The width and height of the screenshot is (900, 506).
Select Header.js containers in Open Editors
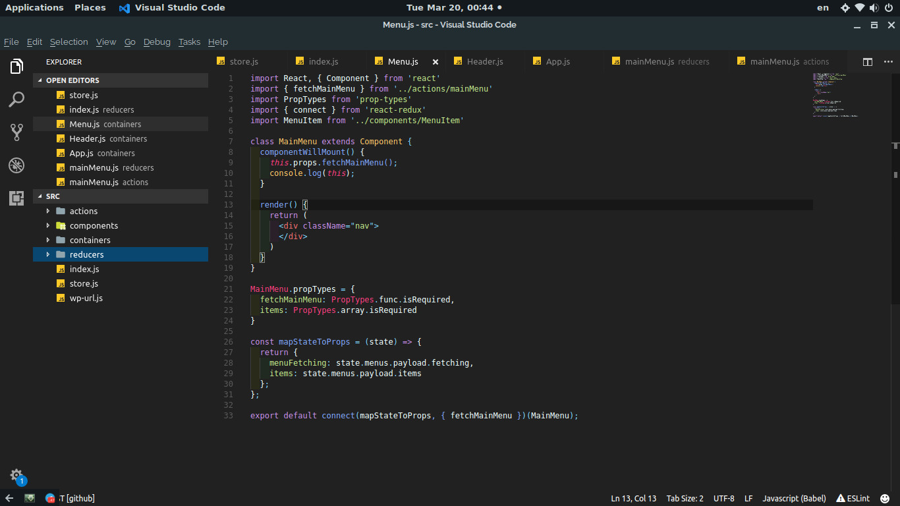[x=121, y=138]
